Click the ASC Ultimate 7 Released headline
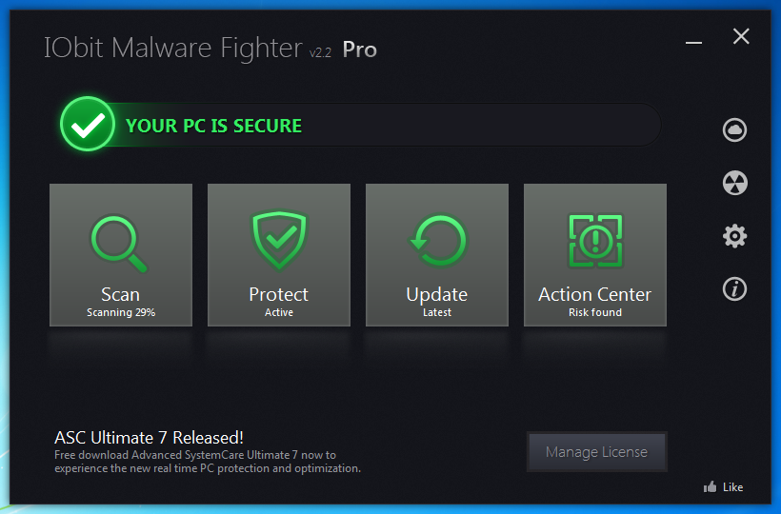The width and height of the screenshot is (781, 514). (x=149, y=437)
